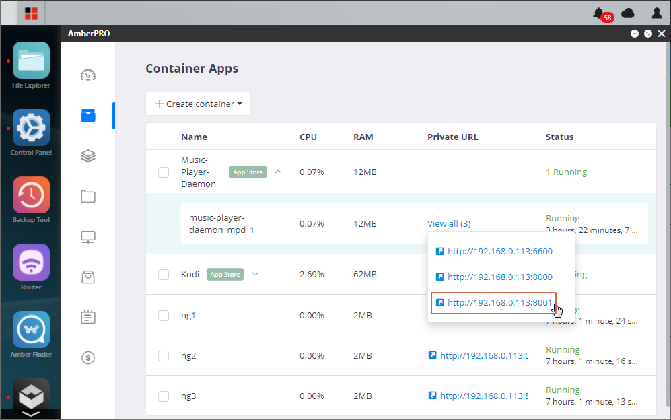Expand the dock with bottom chevron
671x420 pixels.
[x=31, y=414]
